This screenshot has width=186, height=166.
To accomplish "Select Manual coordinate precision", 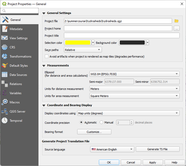I will coord(101,122).
